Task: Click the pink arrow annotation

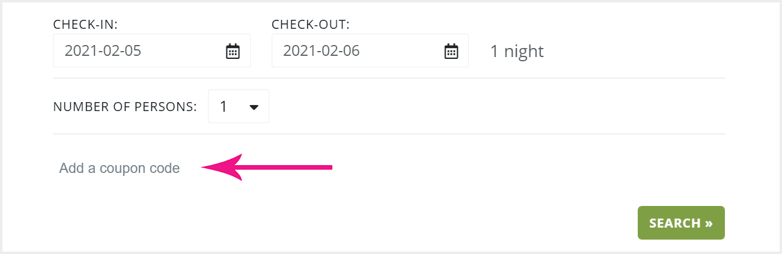Action: point(267,167)
